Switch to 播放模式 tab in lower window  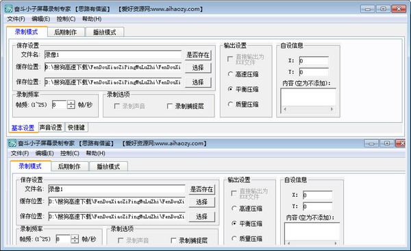click(x=108, y=167)
